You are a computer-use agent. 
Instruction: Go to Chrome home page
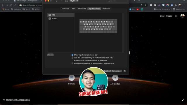click(15, 5)
